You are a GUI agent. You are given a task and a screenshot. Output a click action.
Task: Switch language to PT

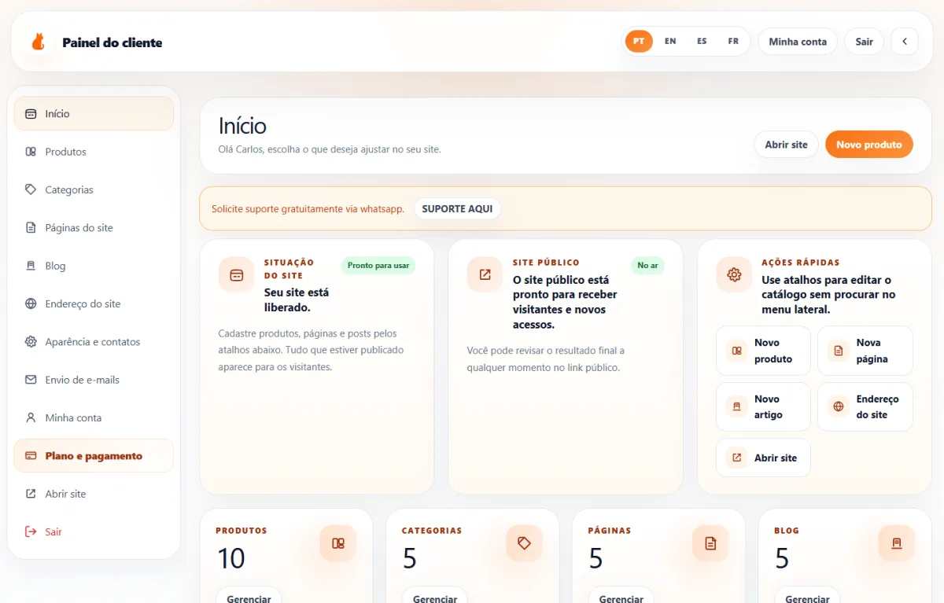[639, 42]
